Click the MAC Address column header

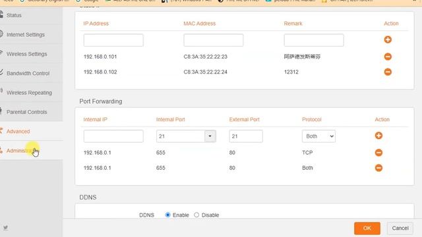199,24
